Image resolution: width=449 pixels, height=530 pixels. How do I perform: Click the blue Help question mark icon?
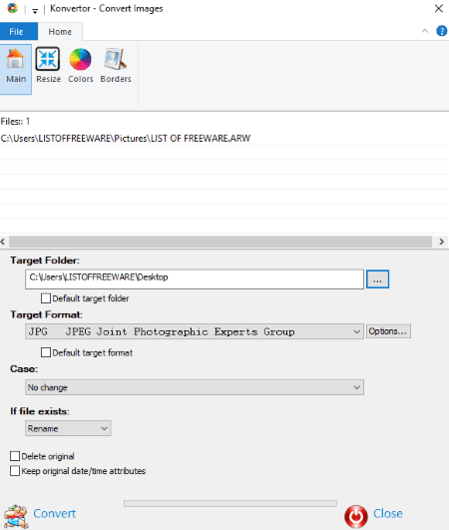click(442, 31)
